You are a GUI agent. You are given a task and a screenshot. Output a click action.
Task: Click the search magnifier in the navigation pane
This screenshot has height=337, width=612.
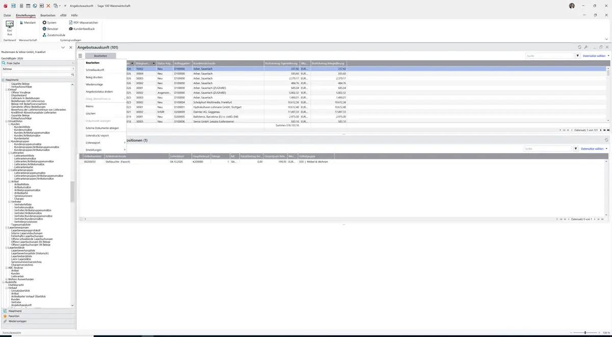pyautogui.click(x=73, y=75)
